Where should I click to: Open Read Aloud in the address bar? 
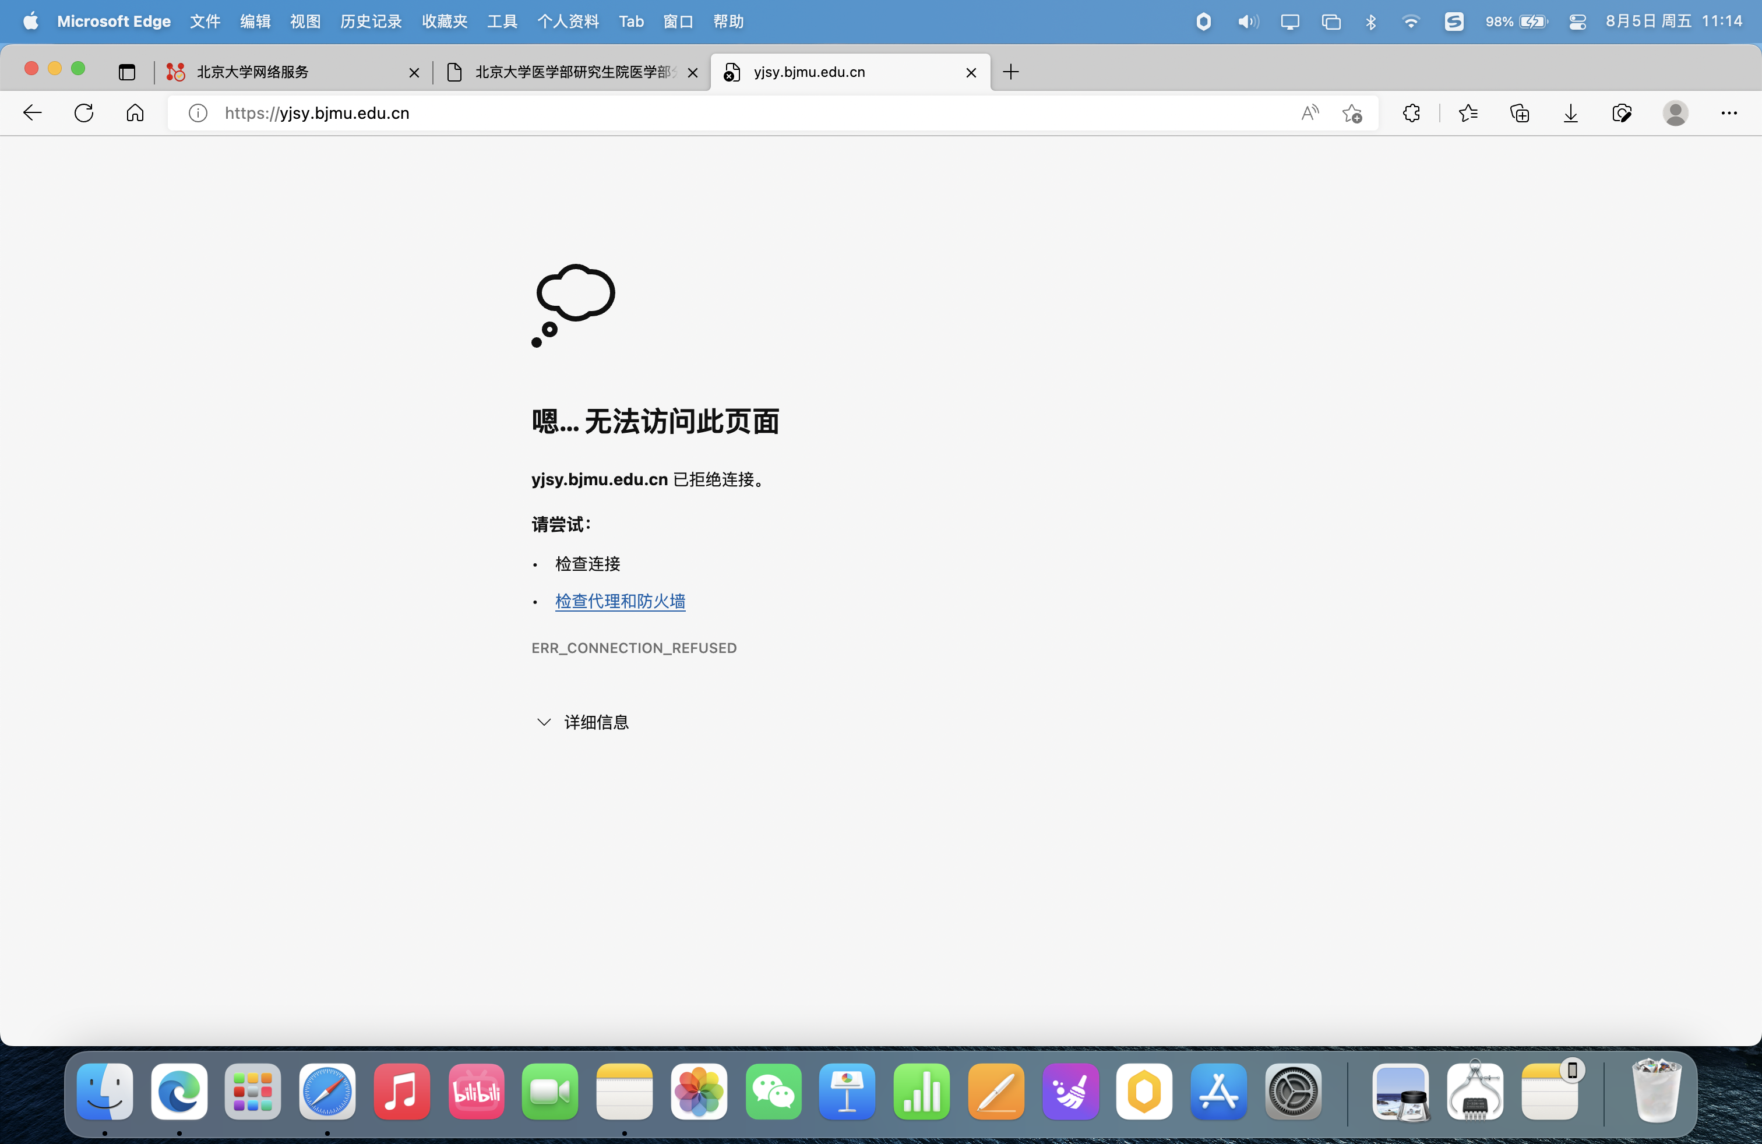click(1310, 113)
